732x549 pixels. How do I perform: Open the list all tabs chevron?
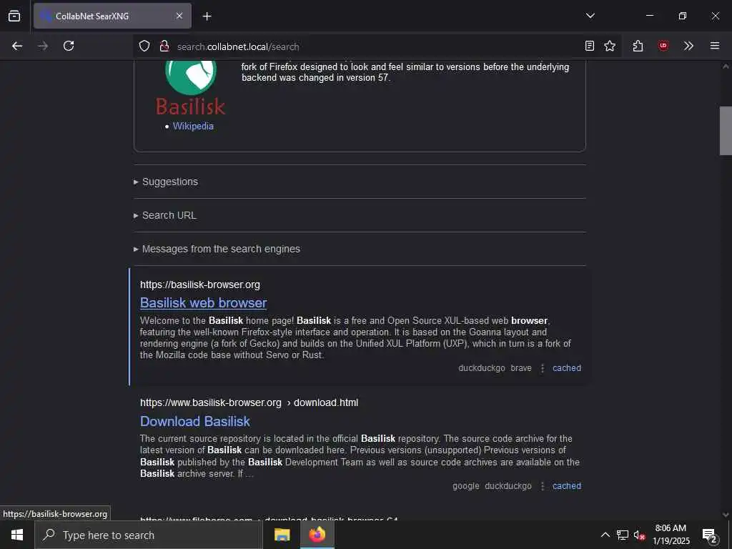[590, 16]
